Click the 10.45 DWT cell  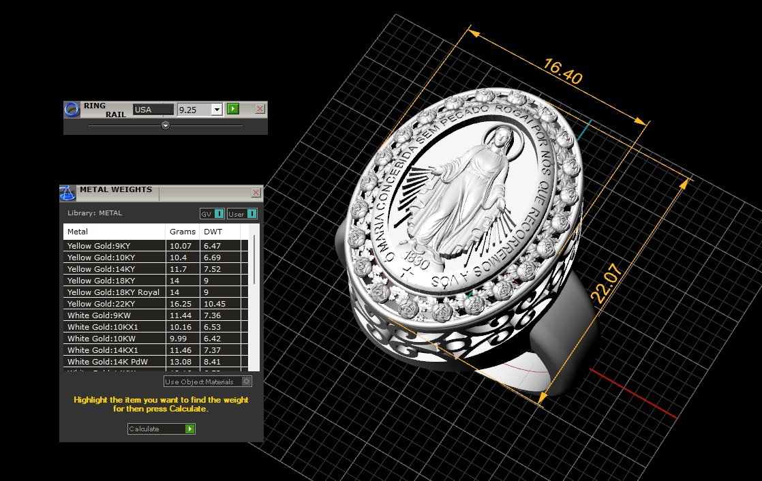[220, 304]
